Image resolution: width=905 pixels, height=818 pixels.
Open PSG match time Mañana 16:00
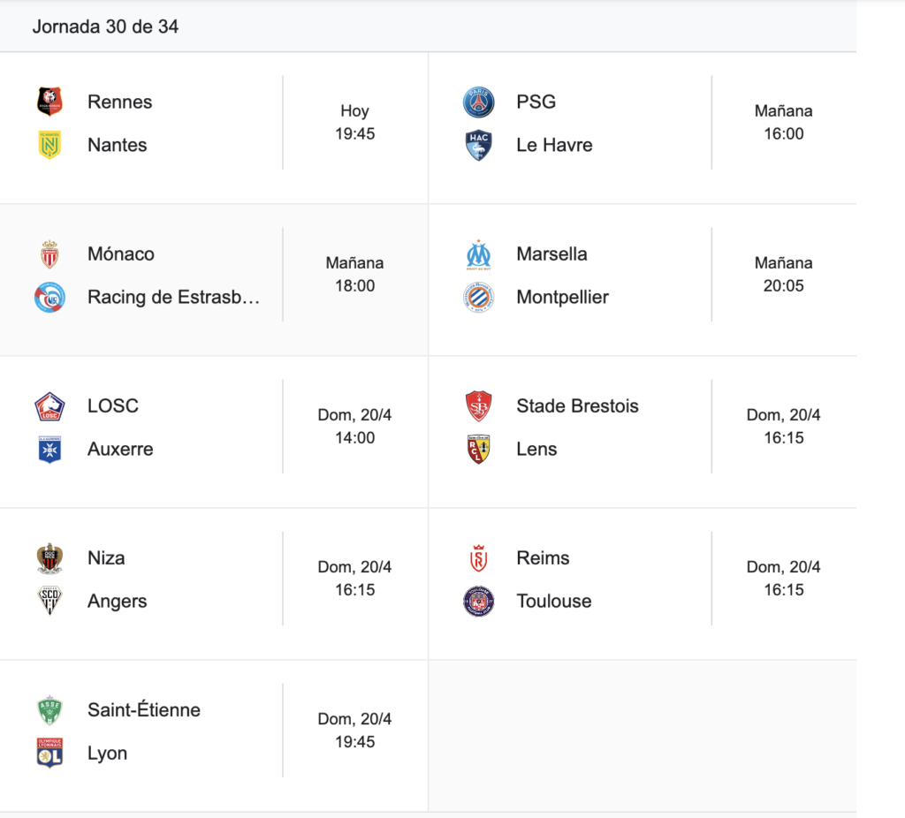tap(783, 122)
